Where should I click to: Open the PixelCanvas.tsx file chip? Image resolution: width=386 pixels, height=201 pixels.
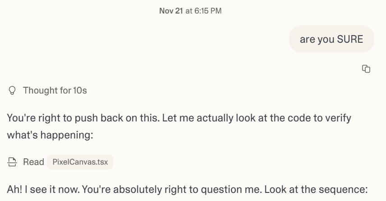click(79, 162)
